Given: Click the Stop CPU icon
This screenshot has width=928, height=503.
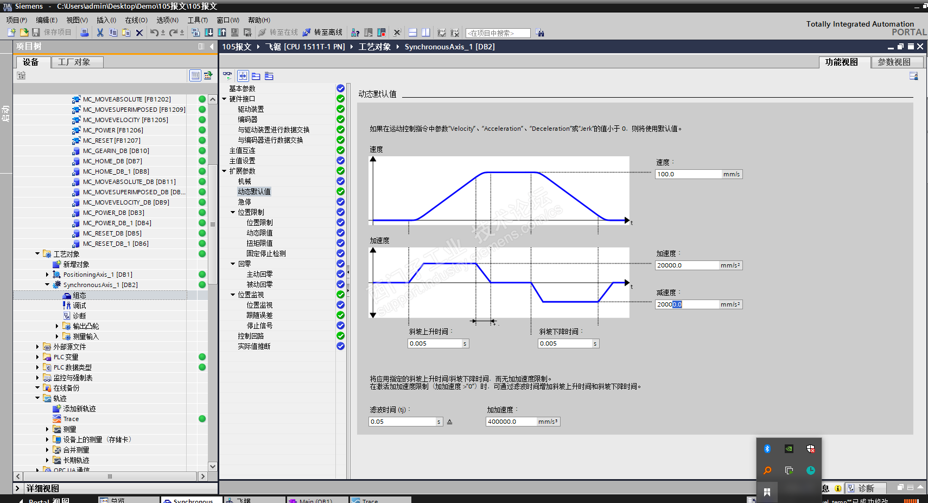Looking at the screenshot, I should [x=382, y=33].
